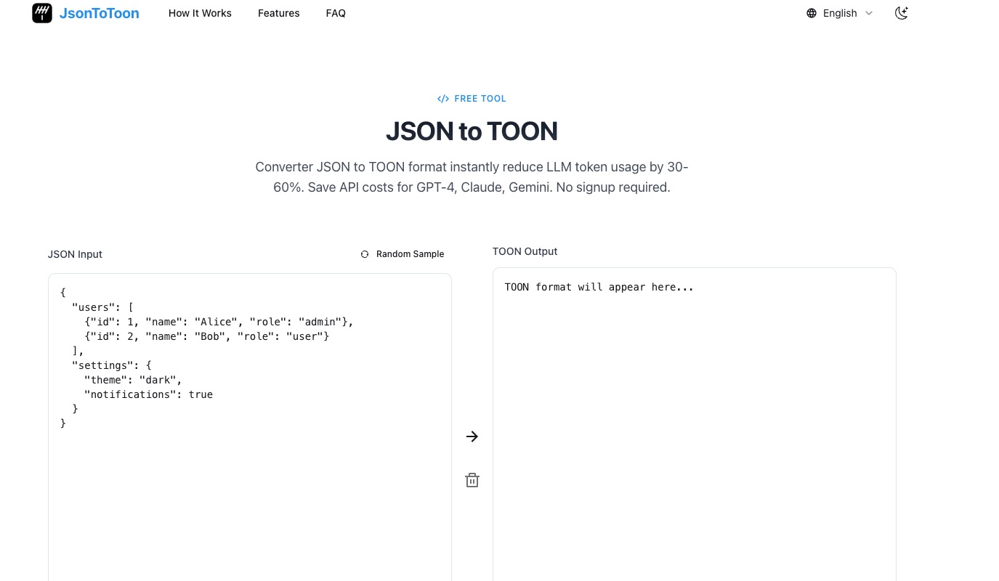Open the How It Works section
The width and height of the screenshot is (999, 581).
[200, 13]
